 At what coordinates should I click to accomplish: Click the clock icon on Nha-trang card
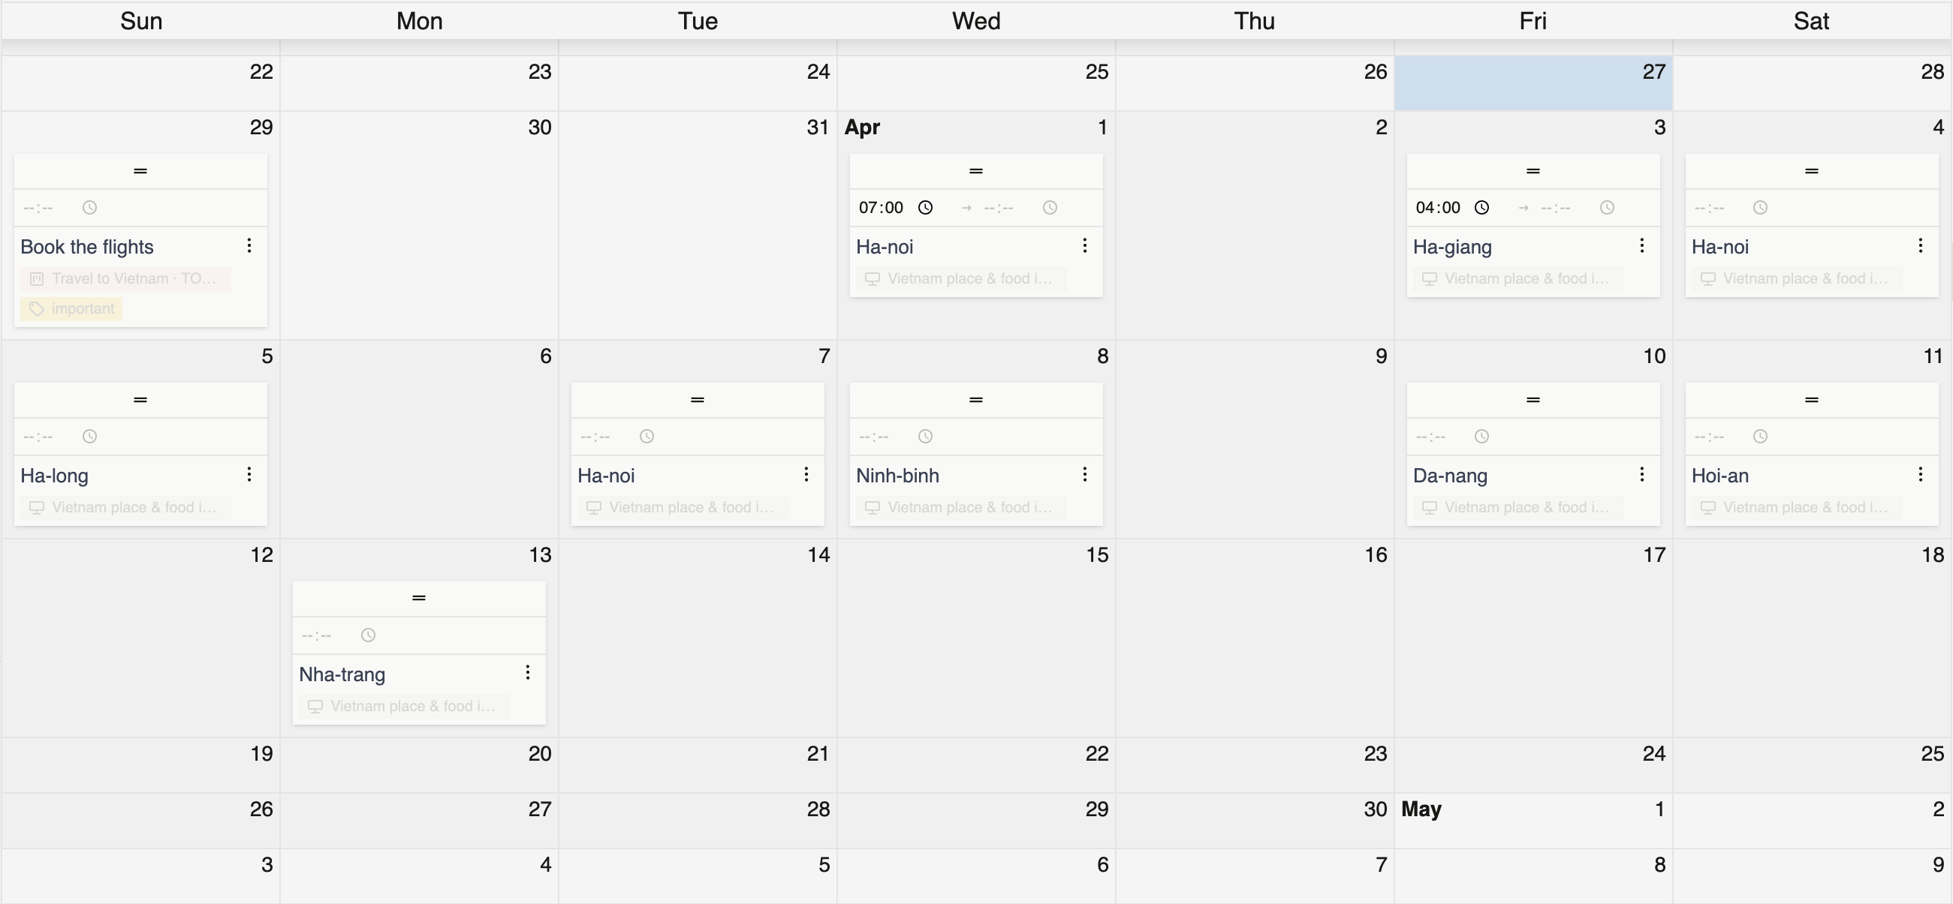pos(368,635)
